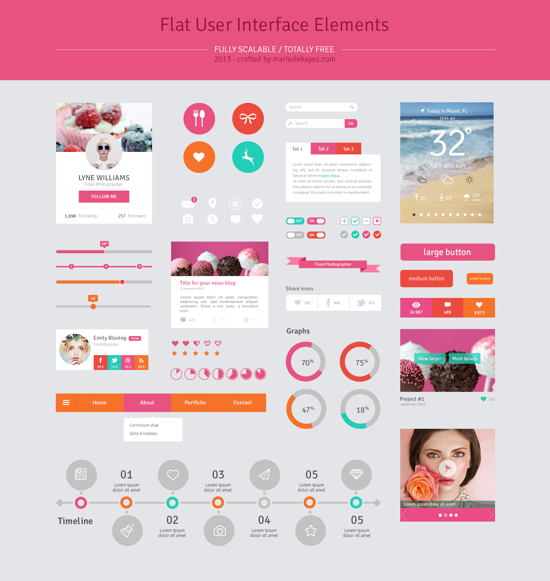Click the location pin map icon
This screenshot has width=550, height=581.
tap(212, 203)
